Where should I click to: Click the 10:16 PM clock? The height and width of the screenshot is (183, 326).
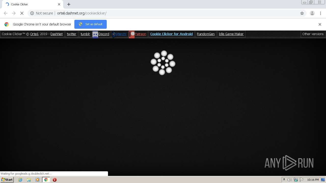tap(313, 180)
